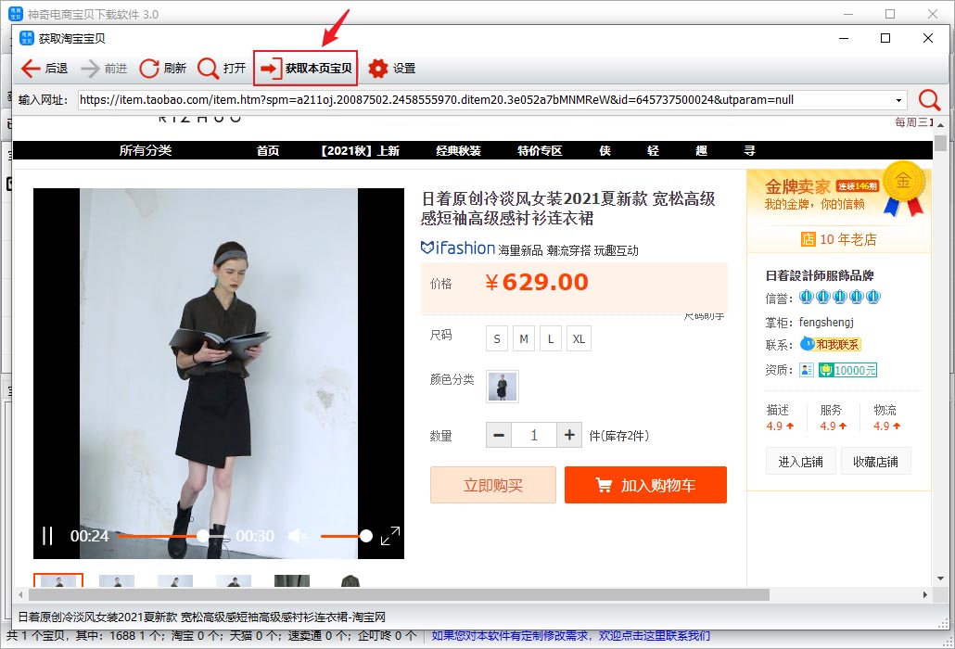Screen dimensions: 955x649
Task: Open the 轻 nav item
Action: (x=654, y=150)
